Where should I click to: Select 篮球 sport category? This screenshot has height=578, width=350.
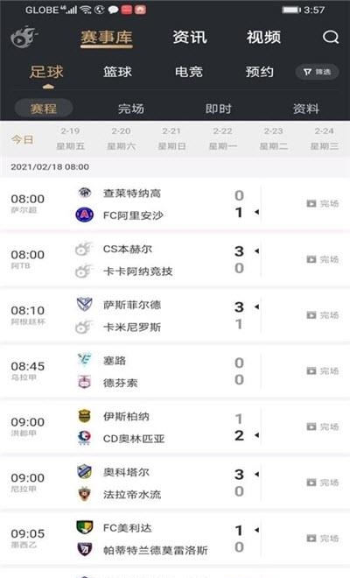[x=117, y=72]
